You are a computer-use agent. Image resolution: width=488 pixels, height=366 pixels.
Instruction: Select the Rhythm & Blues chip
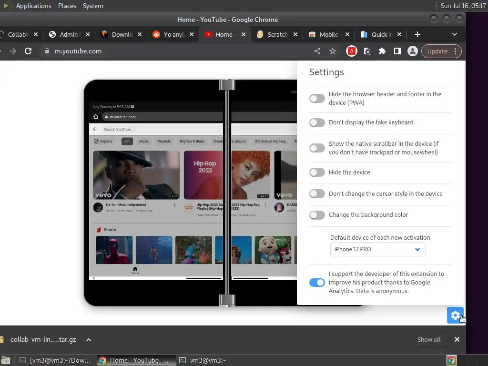192,141
